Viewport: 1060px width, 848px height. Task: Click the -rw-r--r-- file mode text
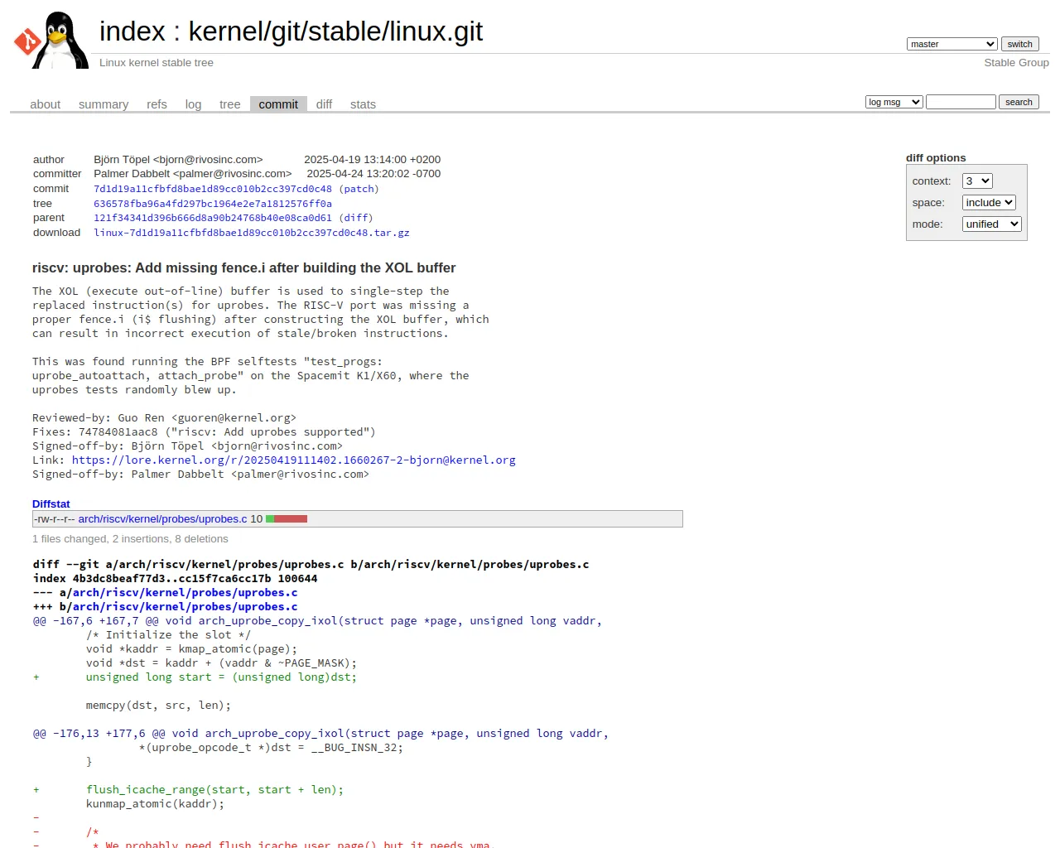(x=55, y=518)
